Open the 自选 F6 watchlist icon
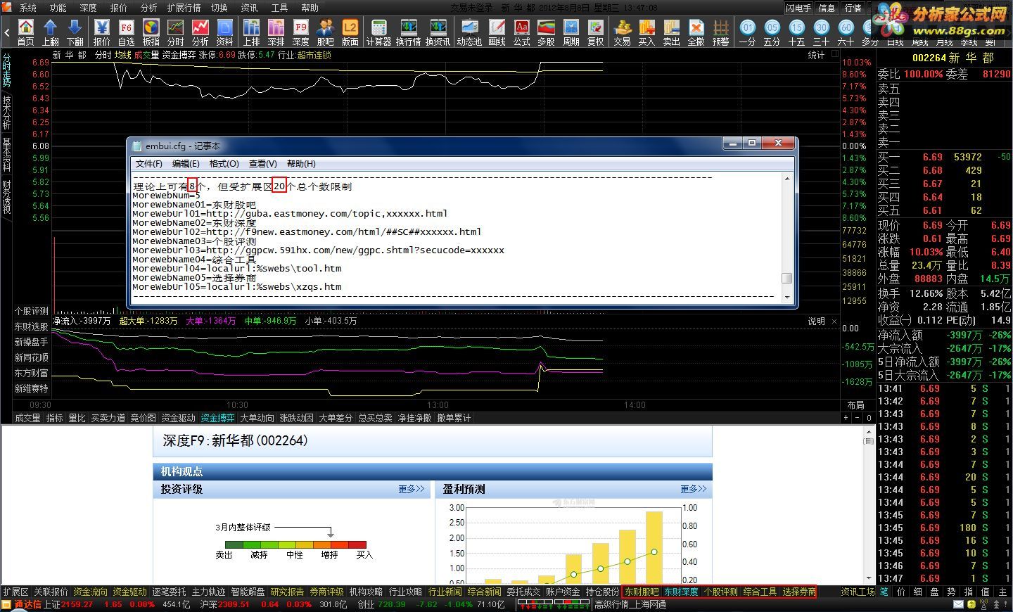 click(127, 32)
